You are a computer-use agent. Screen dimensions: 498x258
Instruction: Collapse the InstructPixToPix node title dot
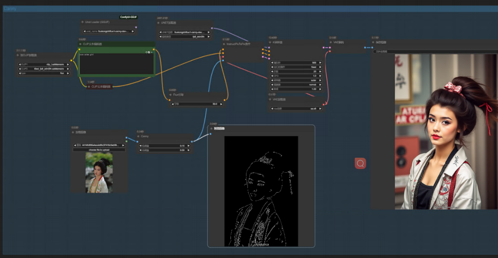click(224, 44)
